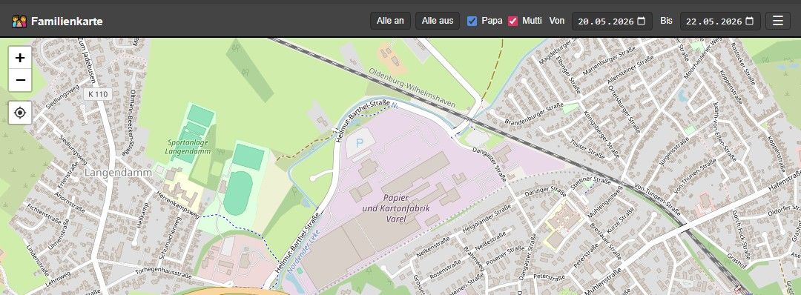Click the Papa label
The image size is (801, 295).
(x=492, y=21)
